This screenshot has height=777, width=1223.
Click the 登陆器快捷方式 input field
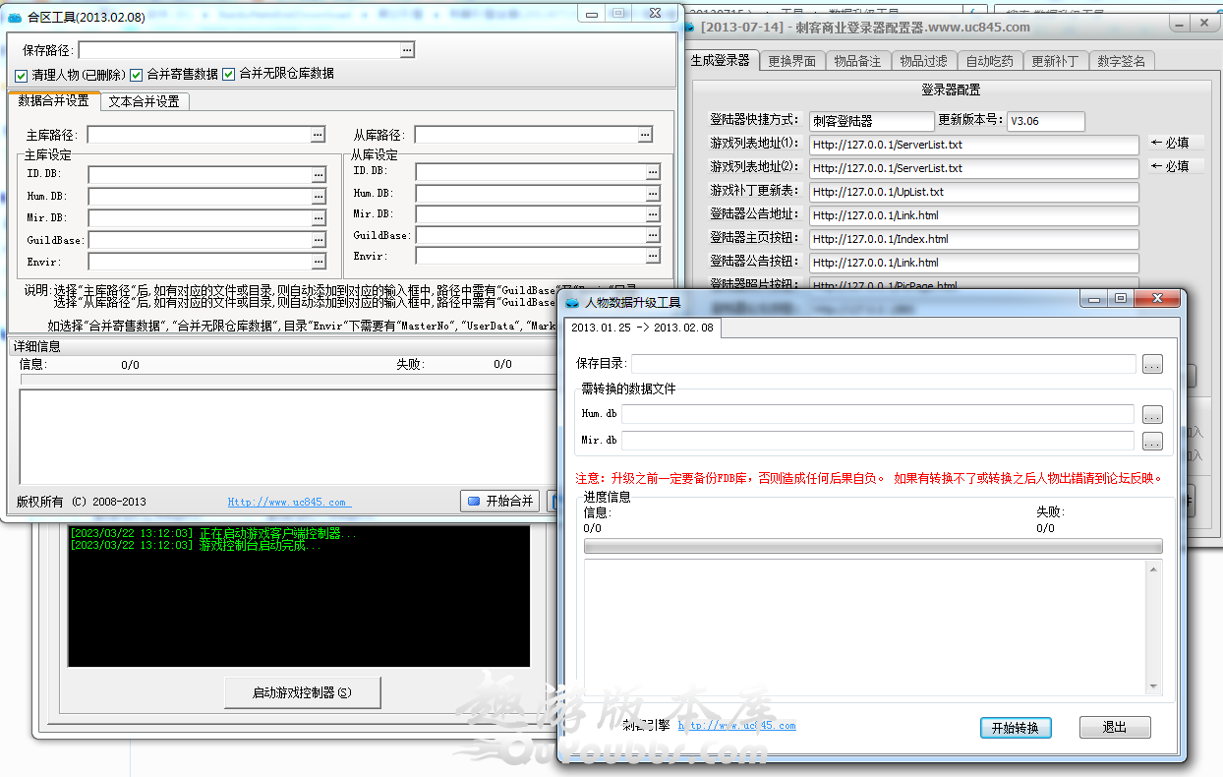871,121
